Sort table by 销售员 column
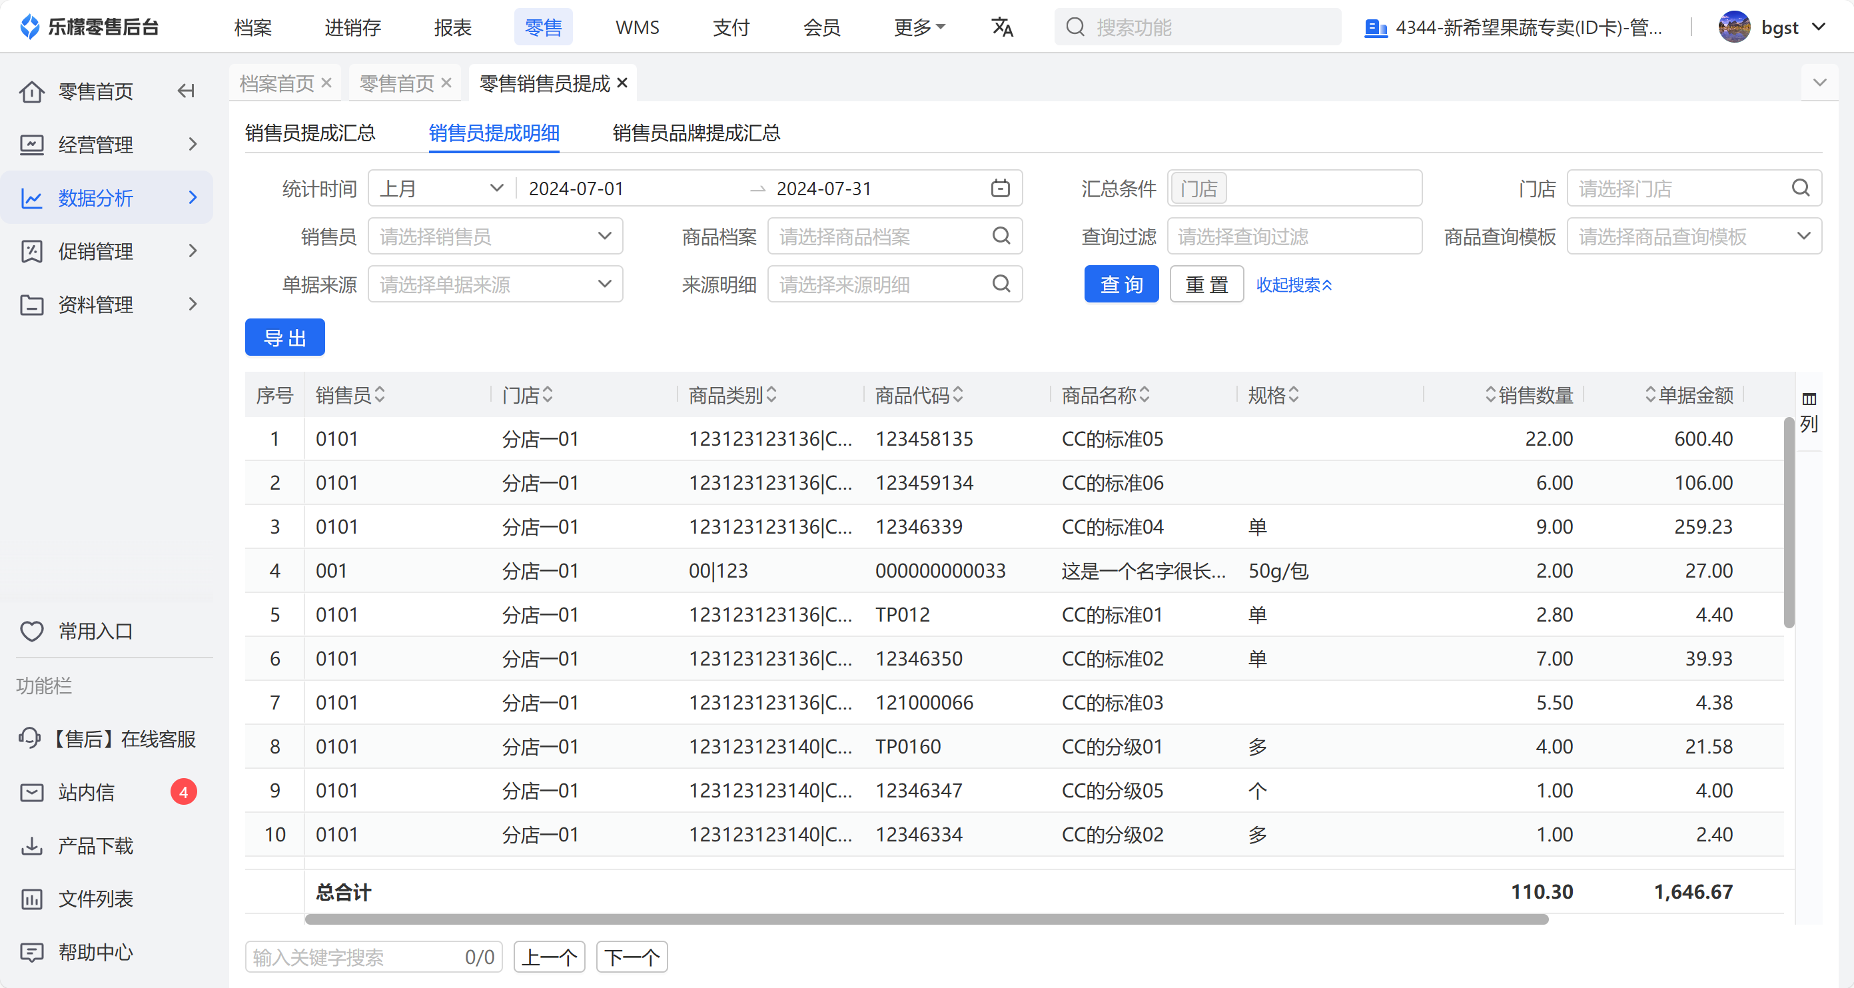Screen dimensions: 1854x988 (380, 395)
